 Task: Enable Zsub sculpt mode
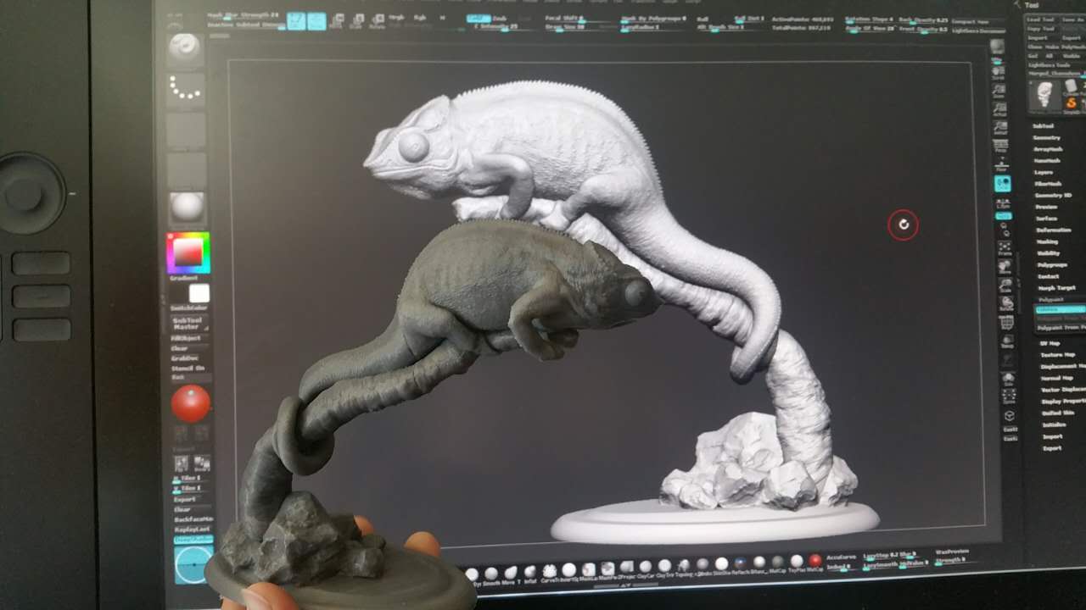click(500, 18)
